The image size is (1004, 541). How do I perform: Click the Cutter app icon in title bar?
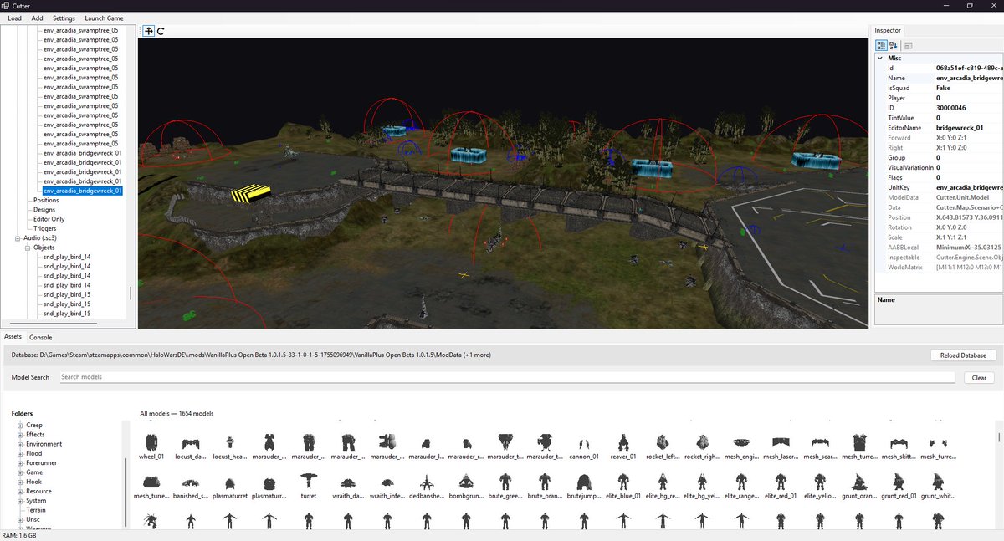pos(6,5)
